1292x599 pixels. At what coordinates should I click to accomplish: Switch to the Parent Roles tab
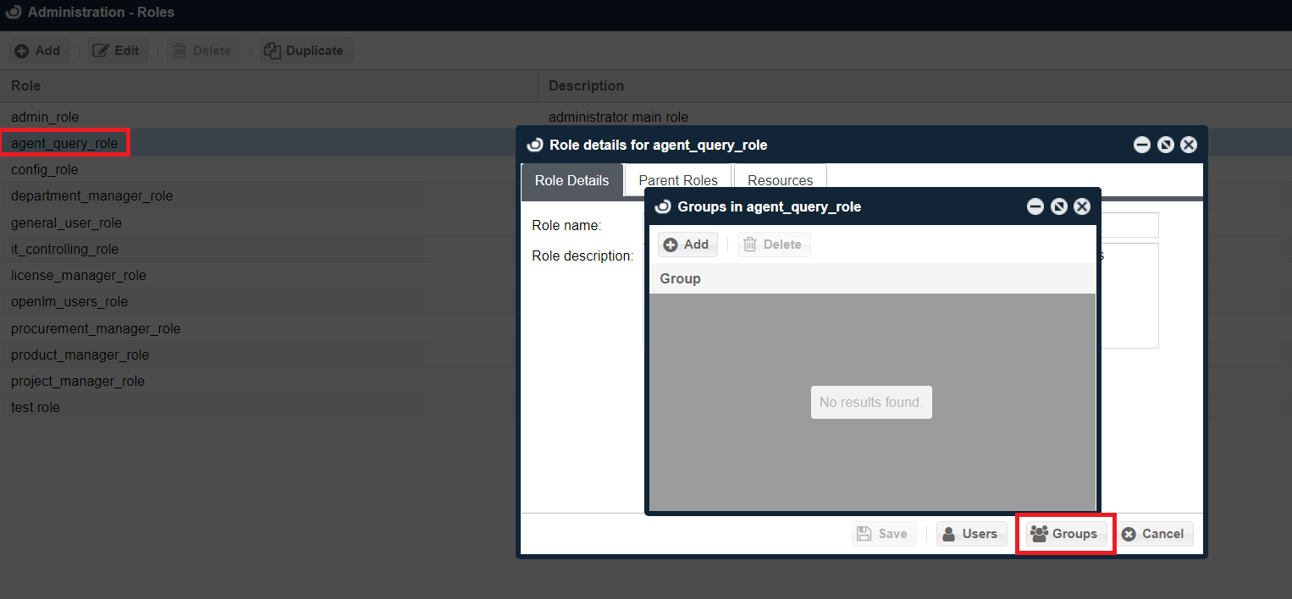click(677, 180)
